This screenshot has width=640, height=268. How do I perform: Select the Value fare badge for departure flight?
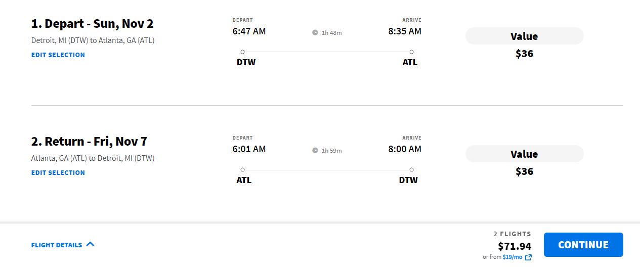[525, 36]
